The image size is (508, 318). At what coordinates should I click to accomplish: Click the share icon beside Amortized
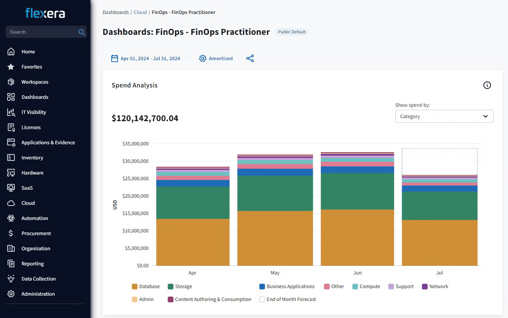click(x=250, y=58)
